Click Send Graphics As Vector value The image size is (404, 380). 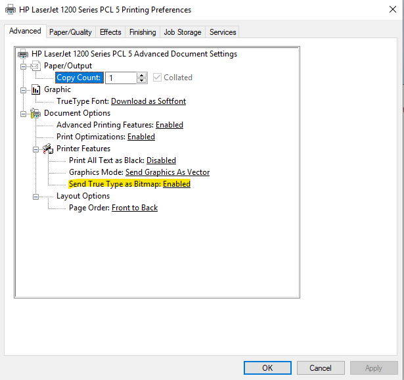tap(168, 172)
